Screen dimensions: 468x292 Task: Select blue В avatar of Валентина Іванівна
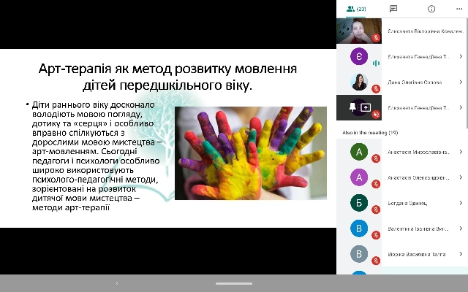point(359,228)
